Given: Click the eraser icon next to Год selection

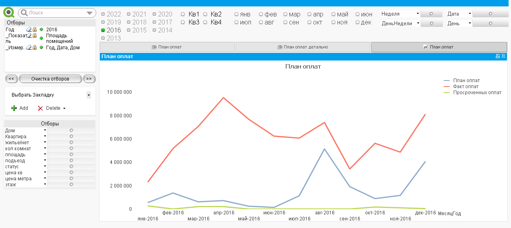Looking at the screenshot, I should (x=28, y=30).
